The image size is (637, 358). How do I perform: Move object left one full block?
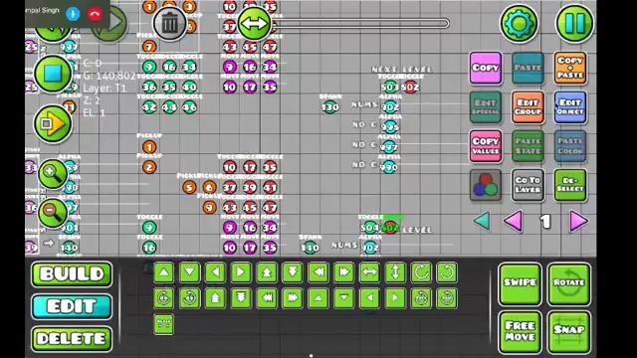pyautogui.click(x=318, y=272)
